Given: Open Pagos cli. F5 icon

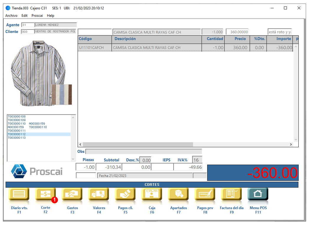Looking at the screenshot, I should [125, 194].
